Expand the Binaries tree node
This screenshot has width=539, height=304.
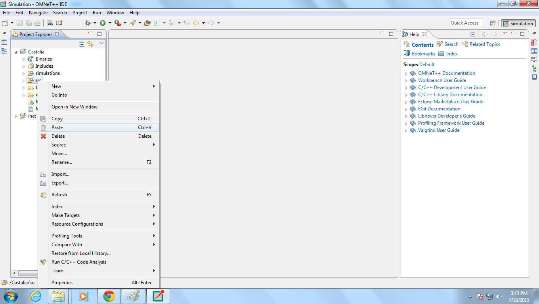pos(23,59)
